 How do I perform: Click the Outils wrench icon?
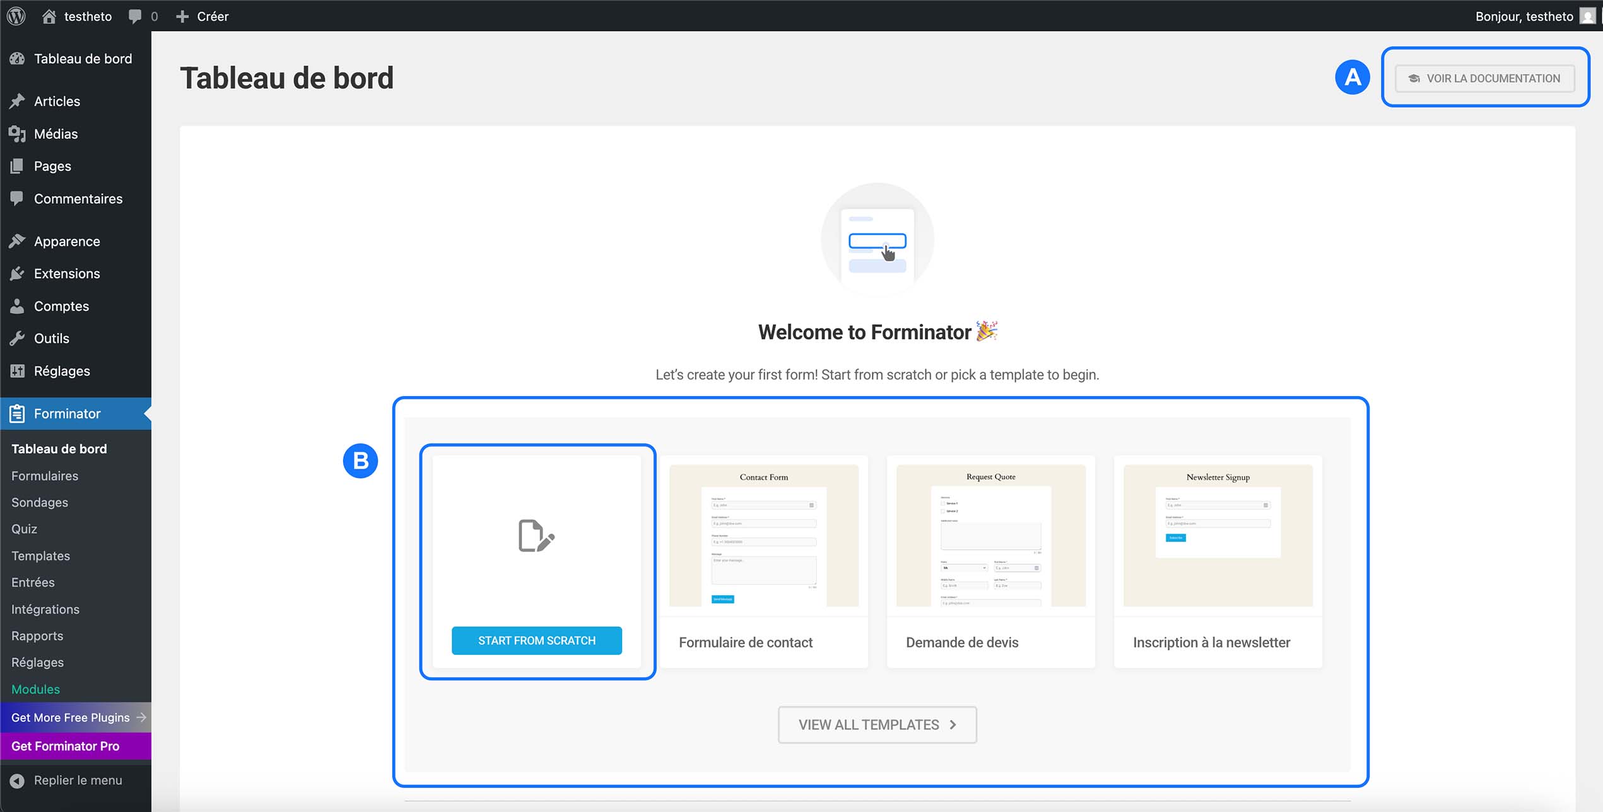pyautogui.click(x=17, y=338)
